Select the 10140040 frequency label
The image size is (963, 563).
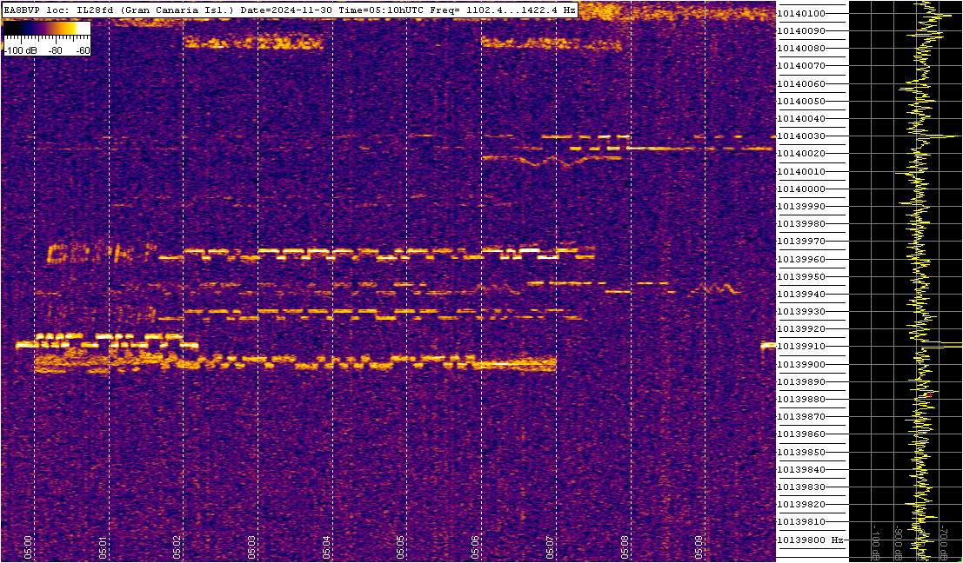coord(801,118)
